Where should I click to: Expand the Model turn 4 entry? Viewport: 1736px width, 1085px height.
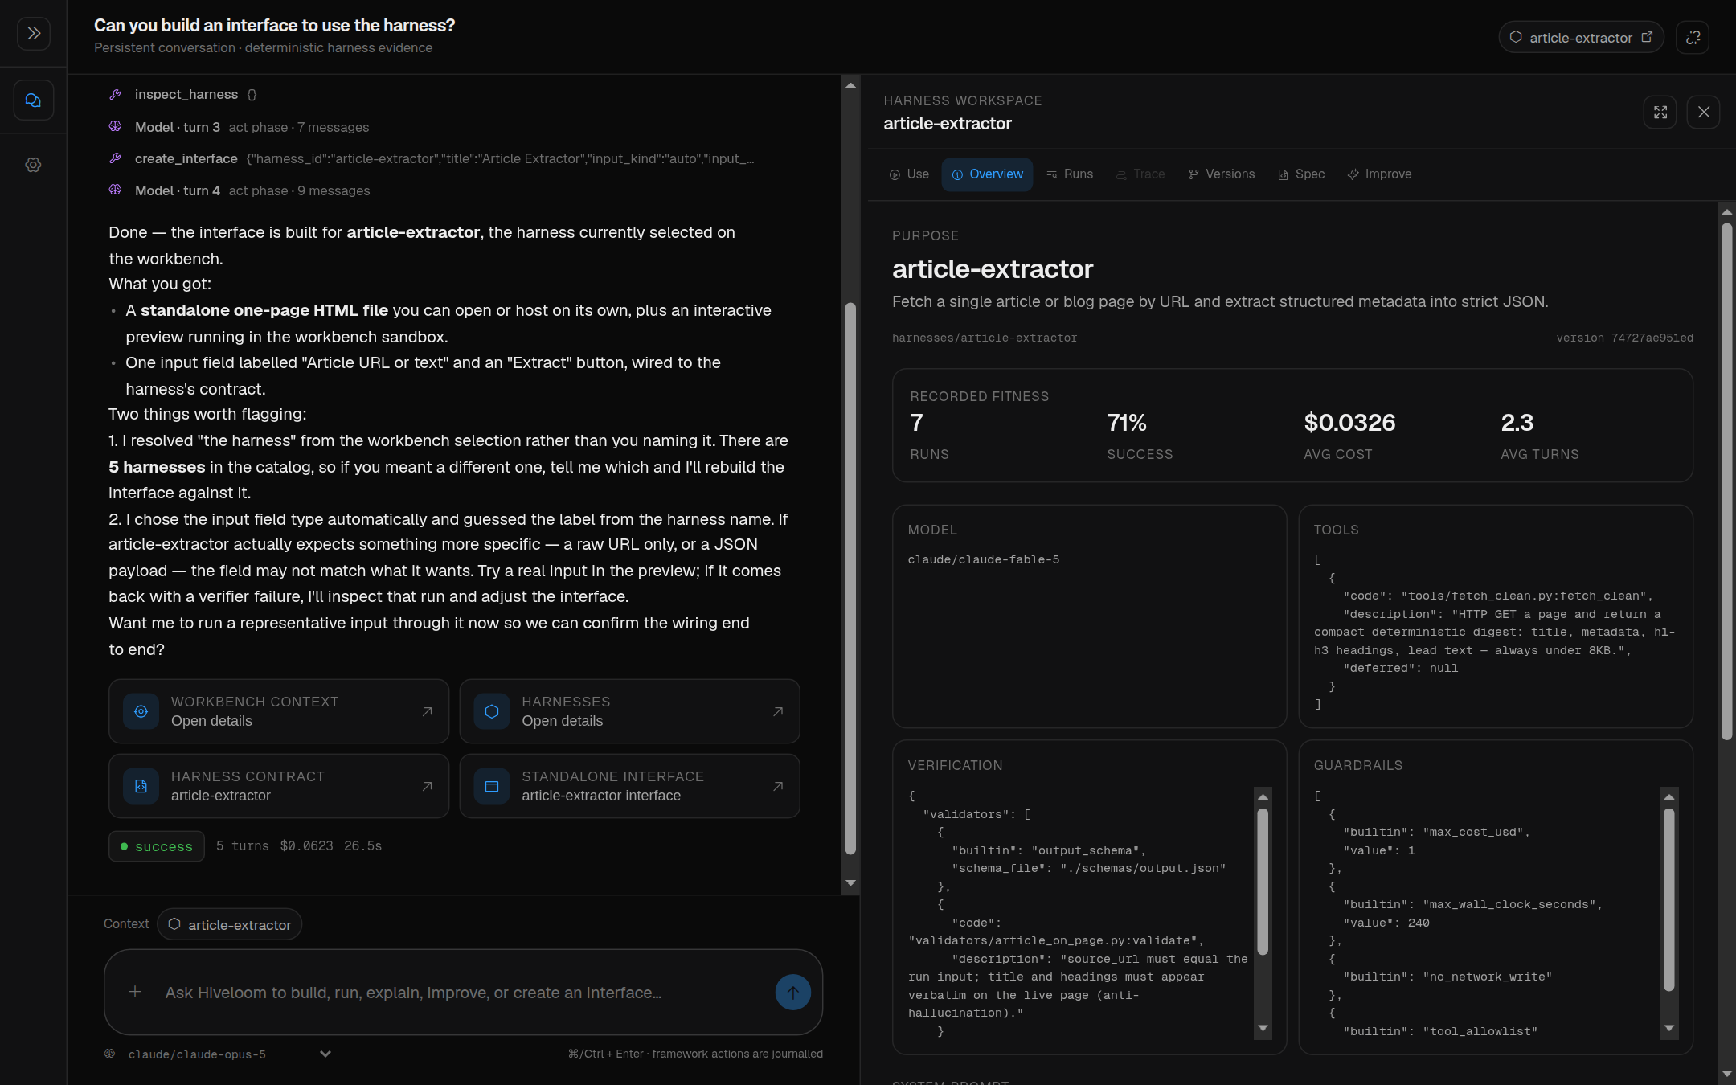[x=240, y=190]
